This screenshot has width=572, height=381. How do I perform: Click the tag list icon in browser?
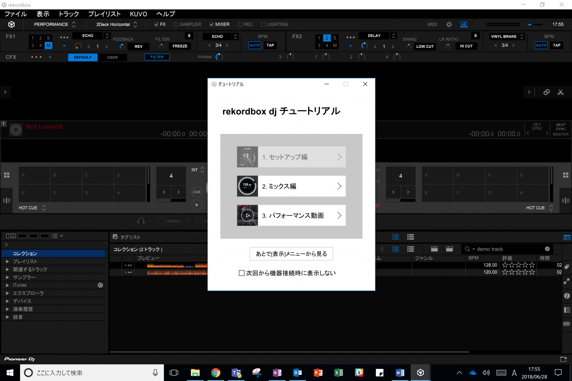coord(115,237)
